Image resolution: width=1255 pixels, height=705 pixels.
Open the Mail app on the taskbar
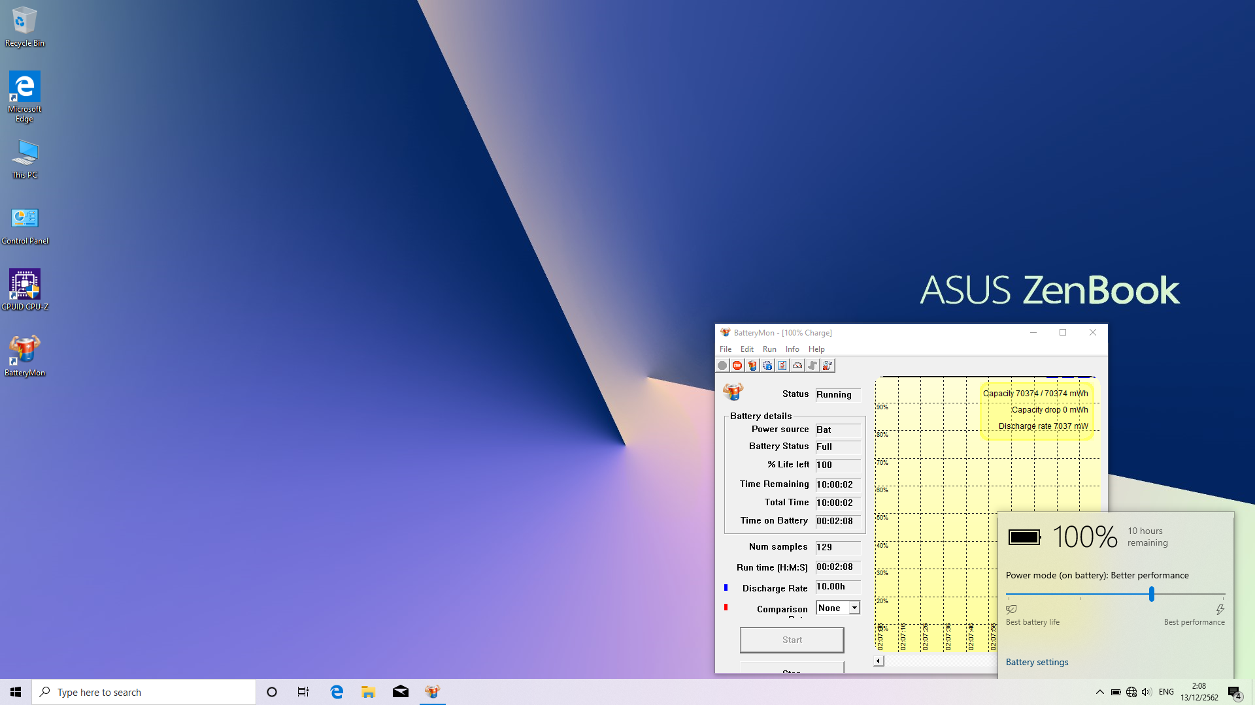tap(401, 692)
